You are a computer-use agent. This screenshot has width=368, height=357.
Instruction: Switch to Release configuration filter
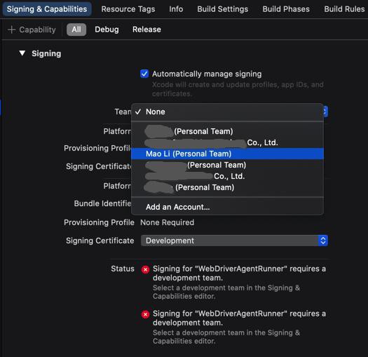(146, 29)
